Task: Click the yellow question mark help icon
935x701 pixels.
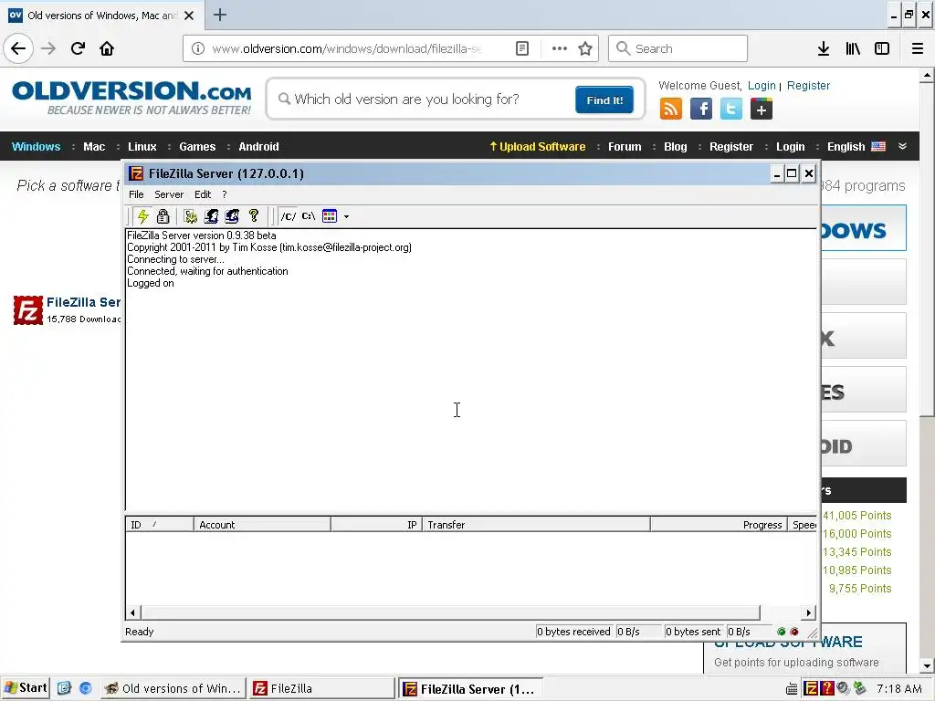Action: click(254, 215)
